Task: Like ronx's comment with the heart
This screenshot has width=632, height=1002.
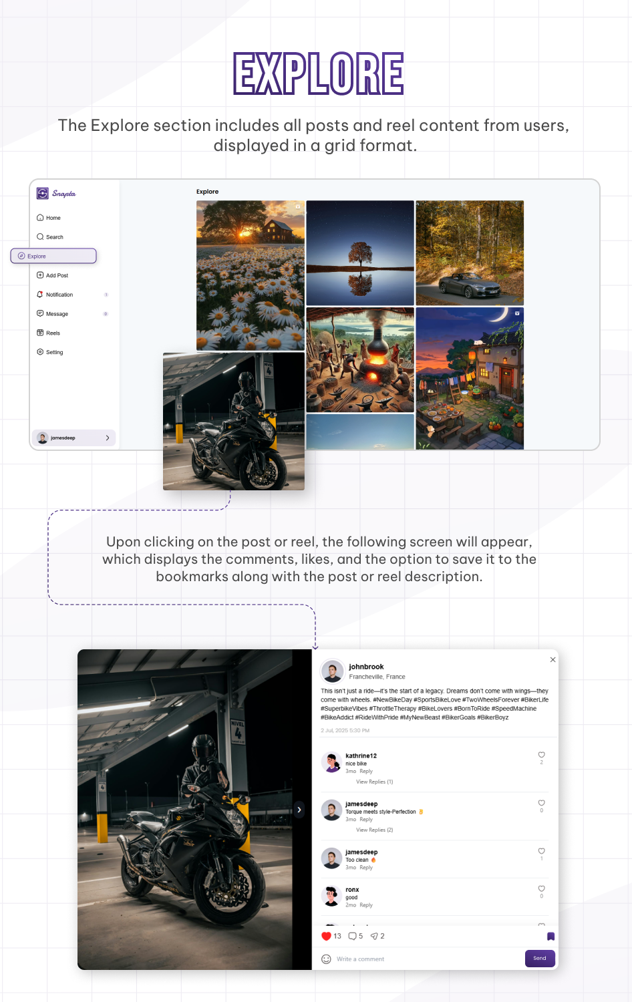Action: (542, 888)
